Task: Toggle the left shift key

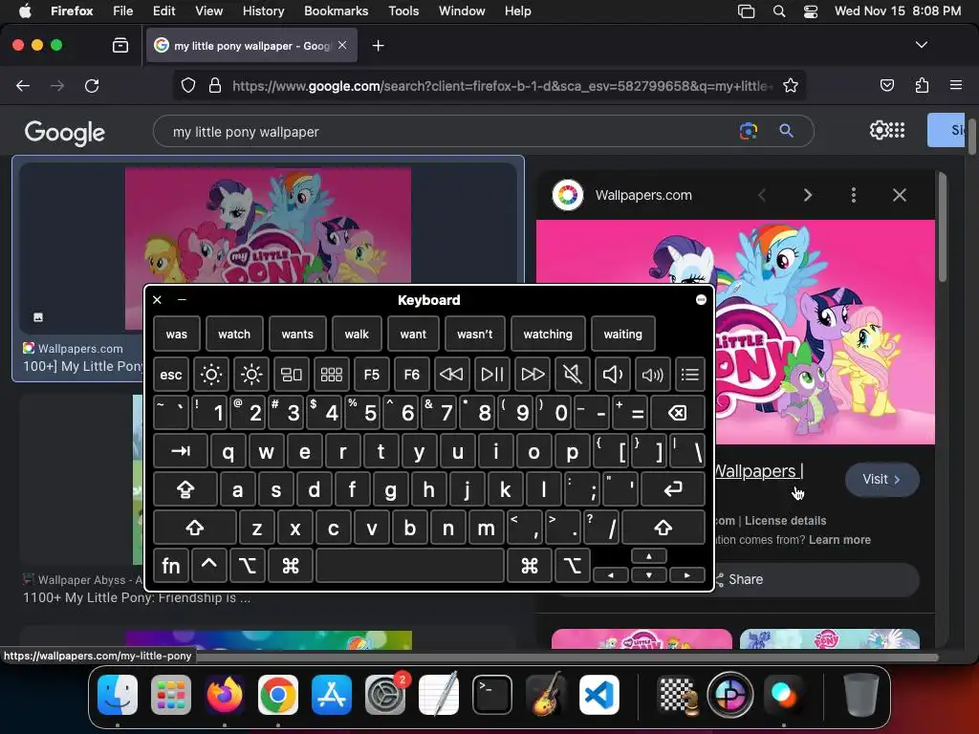Action: tap(195, 528)
